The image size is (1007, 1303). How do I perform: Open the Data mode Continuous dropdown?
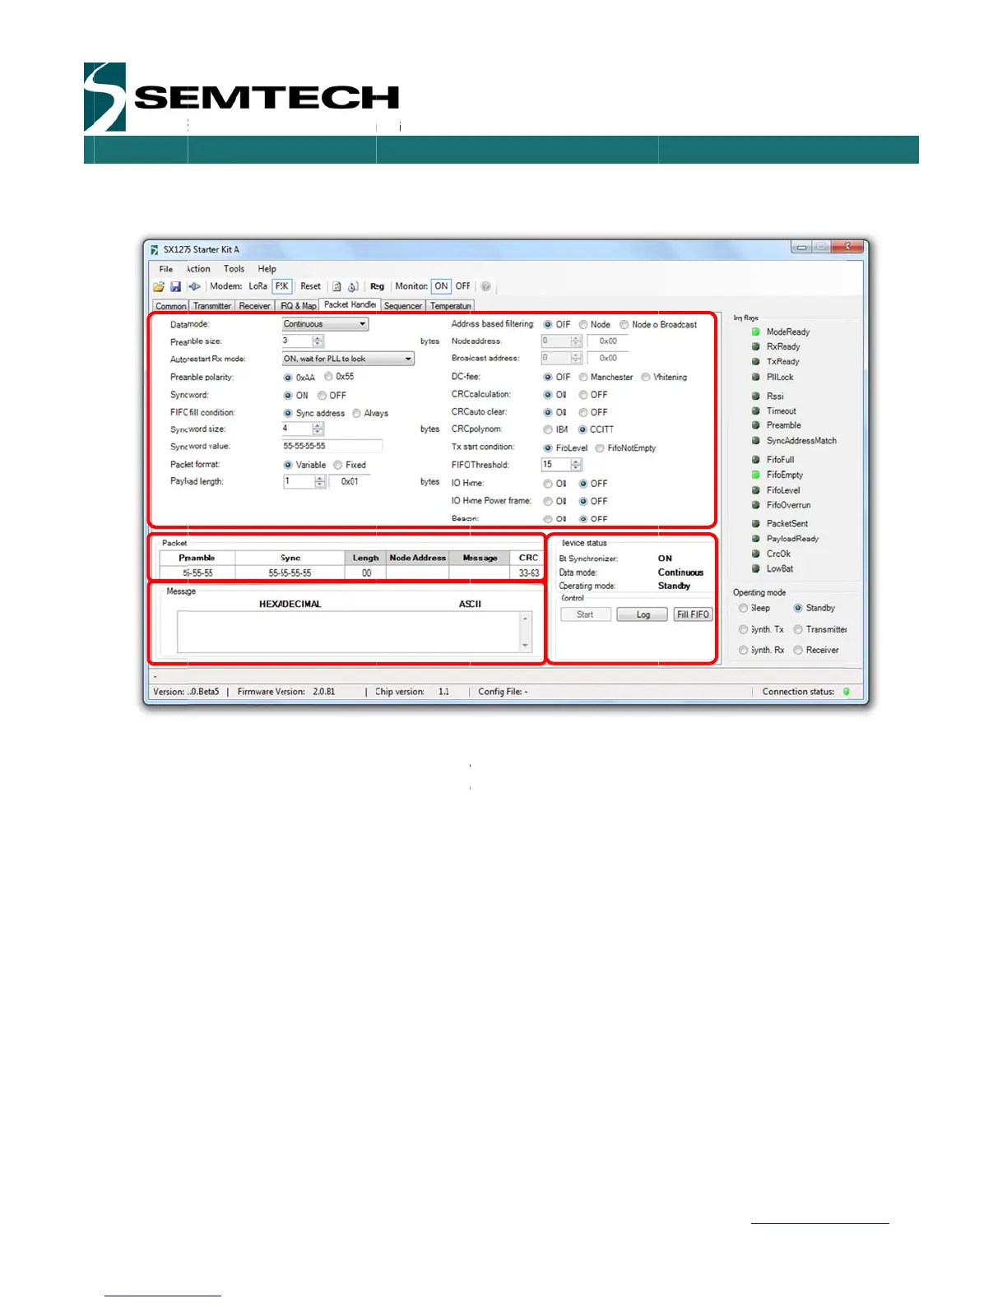pyautogui.click(x=325, y=324)
